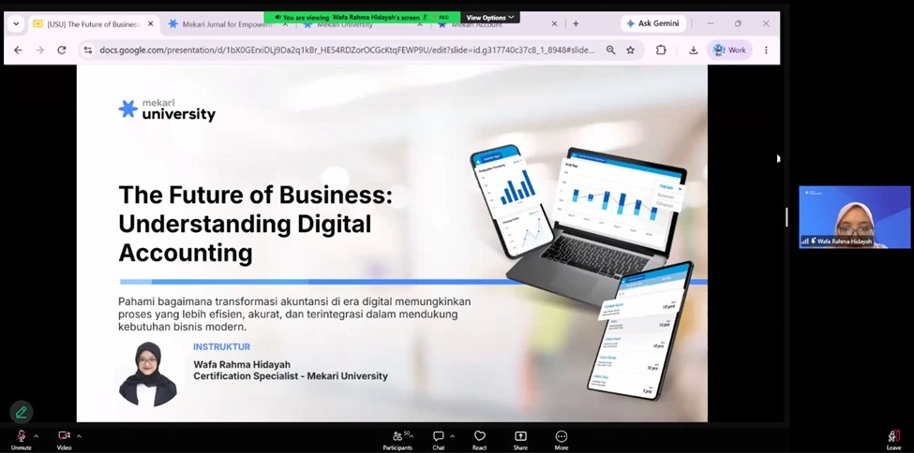
Task: Start camera with the Video button
Action: pyautogui.click(x=64, y=440)
